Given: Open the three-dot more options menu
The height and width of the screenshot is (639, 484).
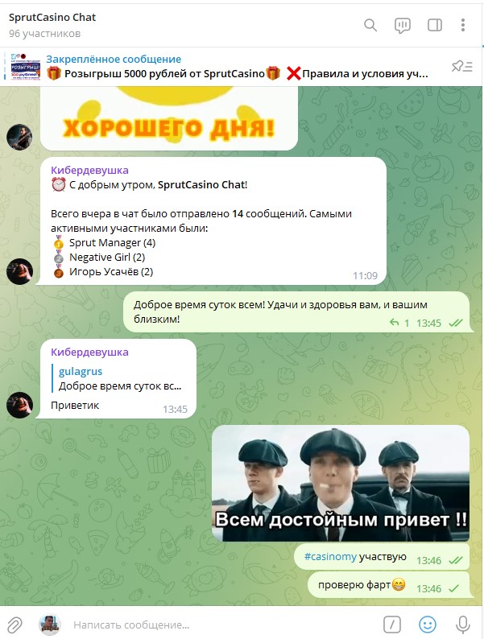Looking at the screenshot, I should coord(463,25).
